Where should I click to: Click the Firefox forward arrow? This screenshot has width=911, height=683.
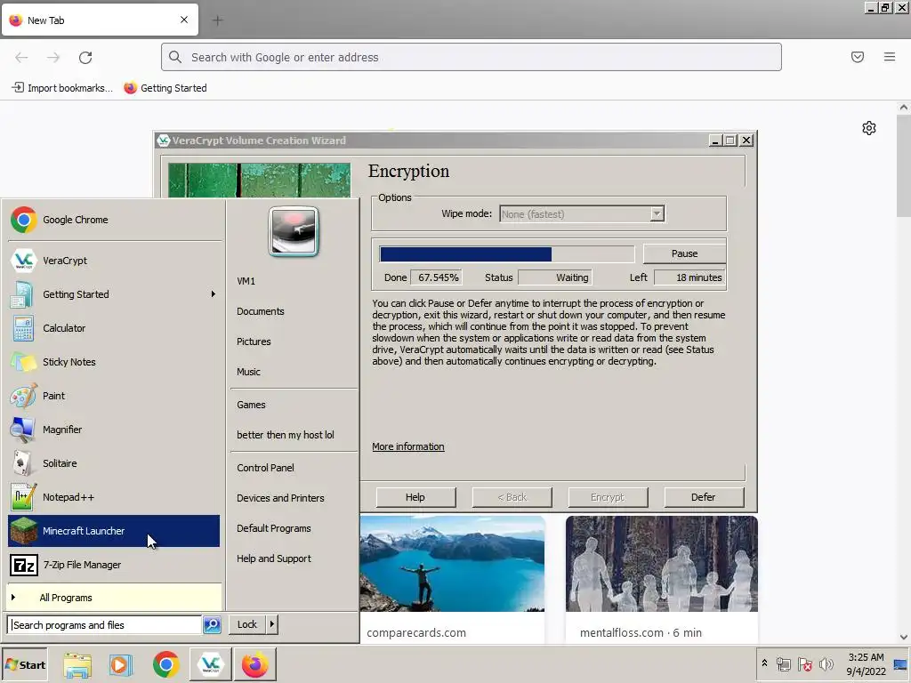coord(53,58)
